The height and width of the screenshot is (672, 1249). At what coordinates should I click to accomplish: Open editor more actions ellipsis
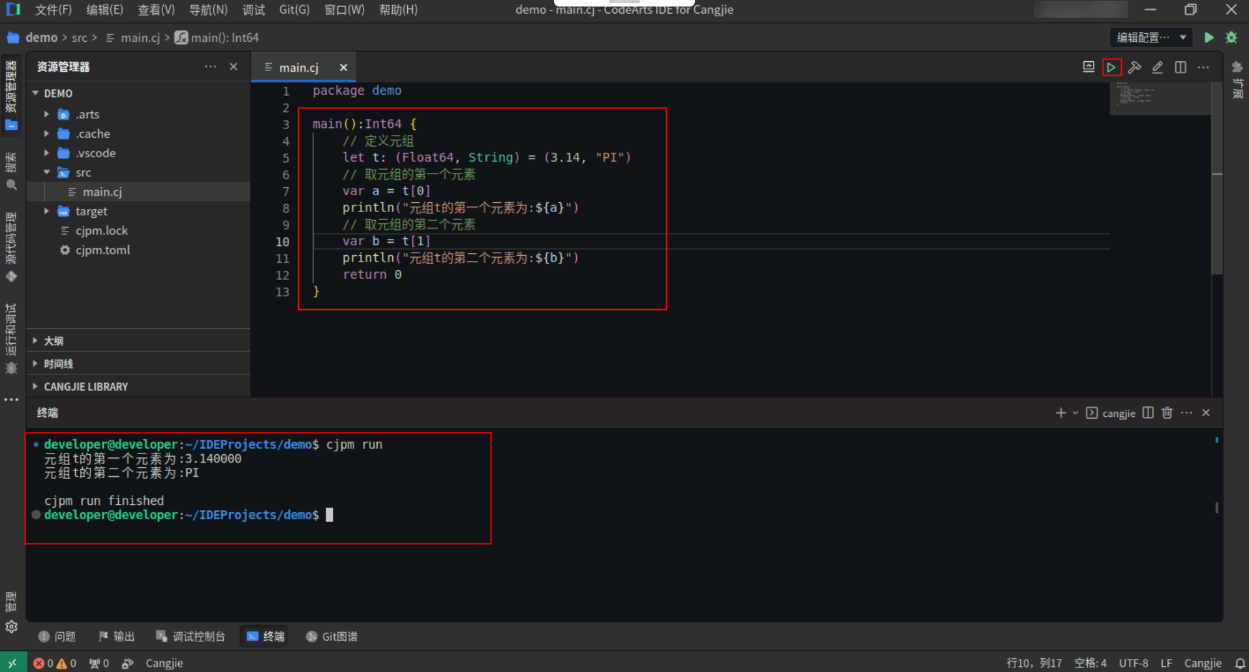1203,67
